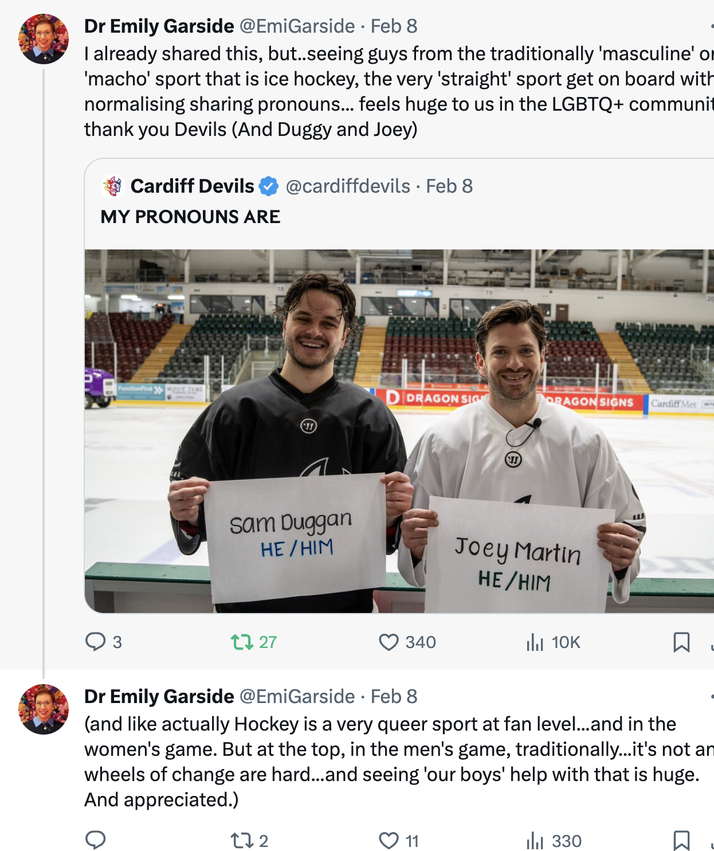The image size is (714, 851).
Task: Click the Cardiff Devils verified badge
Action: coord(268,186)
